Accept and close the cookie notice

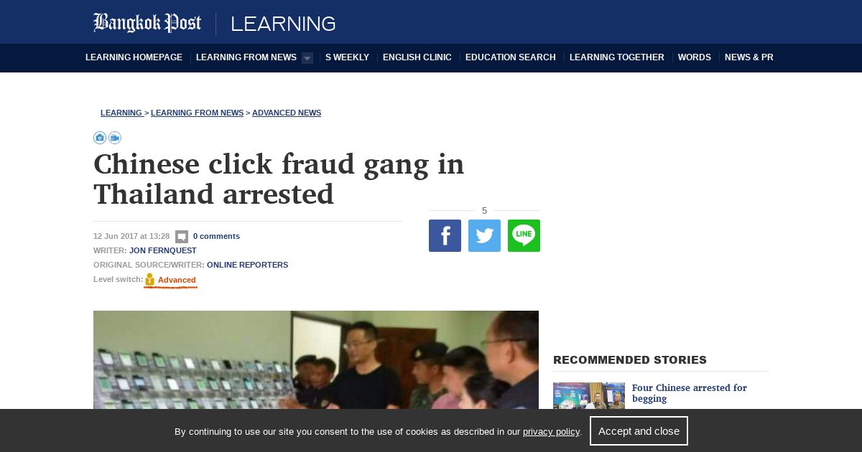pyautogui.click(x=639, y=431)
